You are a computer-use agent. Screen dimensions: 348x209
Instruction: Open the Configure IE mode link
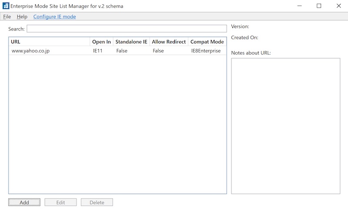(x=55, y=17)
